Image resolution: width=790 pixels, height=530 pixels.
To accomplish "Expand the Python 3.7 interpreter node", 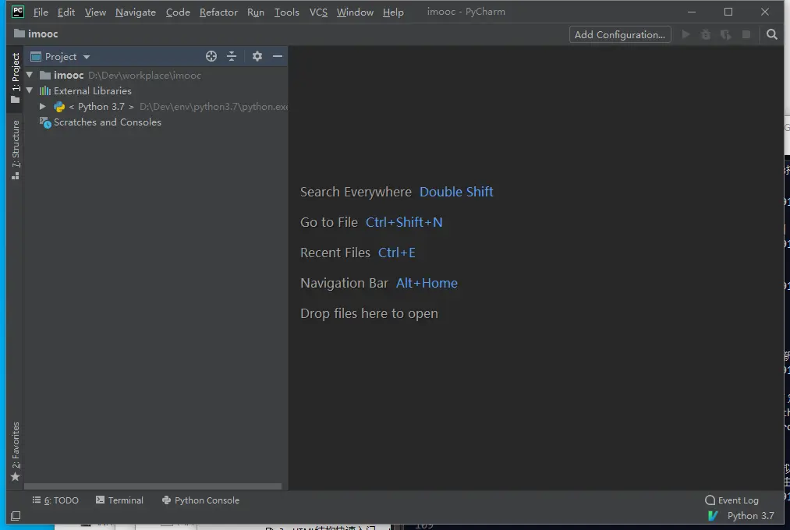I will [x=43, y=106].
